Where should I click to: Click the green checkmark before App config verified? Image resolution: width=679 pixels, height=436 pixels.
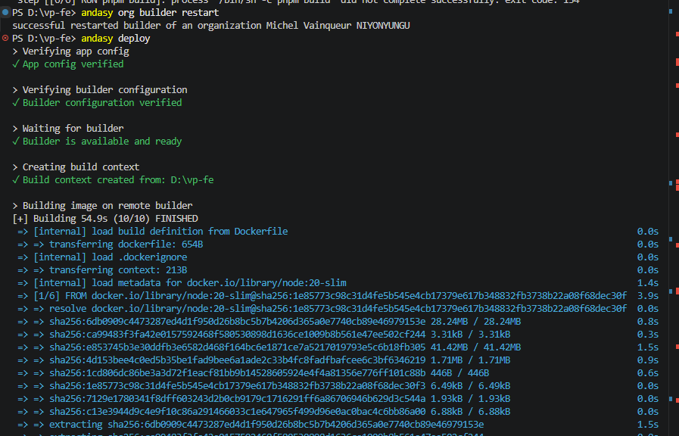point(16,64)
